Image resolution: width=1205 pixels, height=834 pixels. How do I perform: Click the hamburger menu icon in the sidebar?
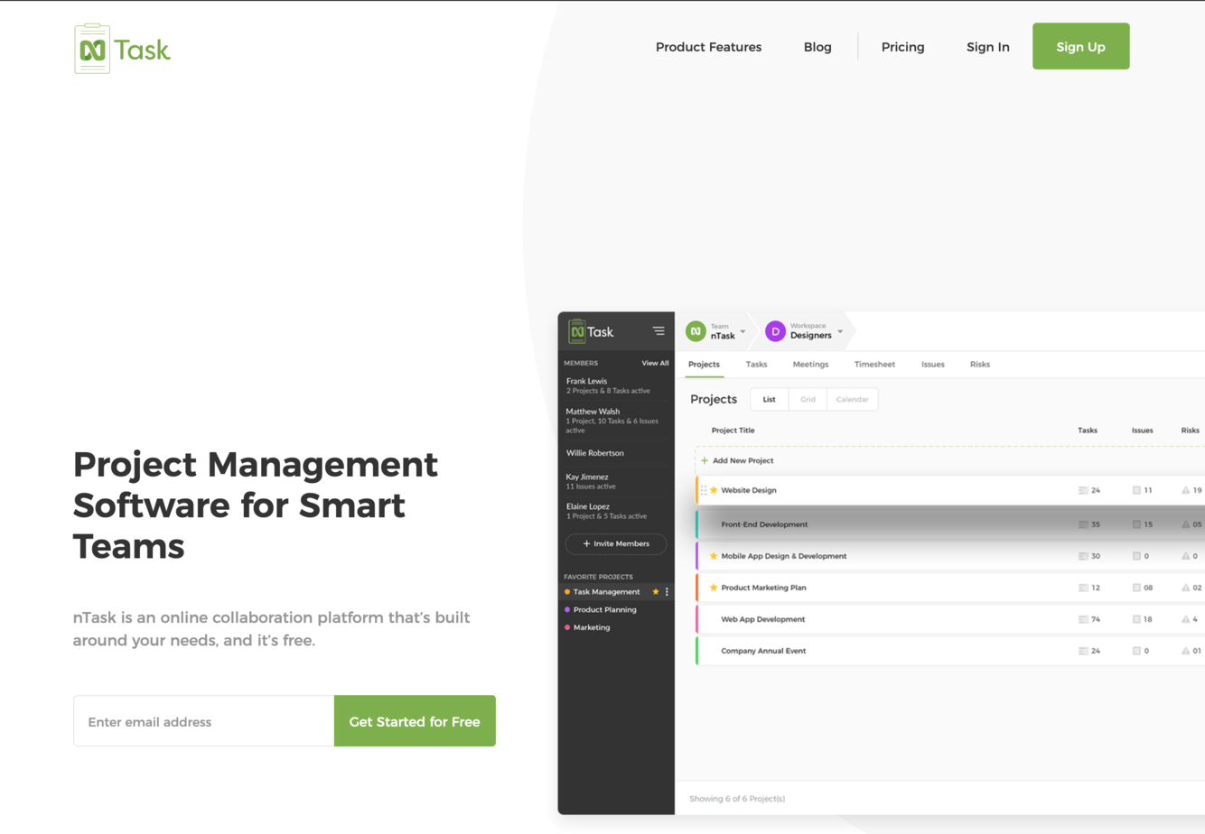[659, 331]
